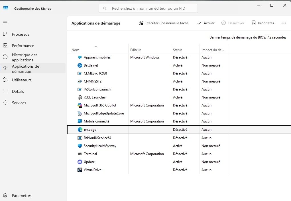The width and height of the screenshot is (291, 201).
Task: Click the Performance sidebar icon
Action: [x=5, y=46]
